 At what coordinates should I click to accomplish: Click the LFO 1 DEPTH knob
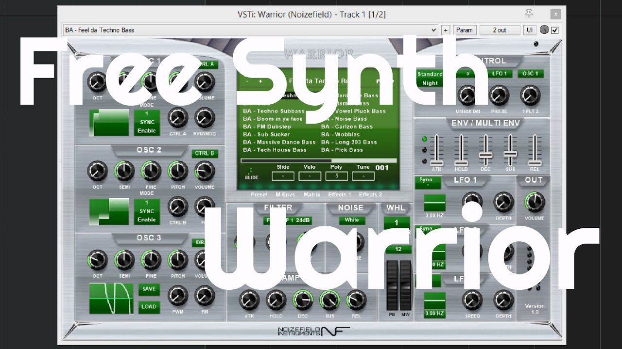pyautogui.click(x=503, y=203)
